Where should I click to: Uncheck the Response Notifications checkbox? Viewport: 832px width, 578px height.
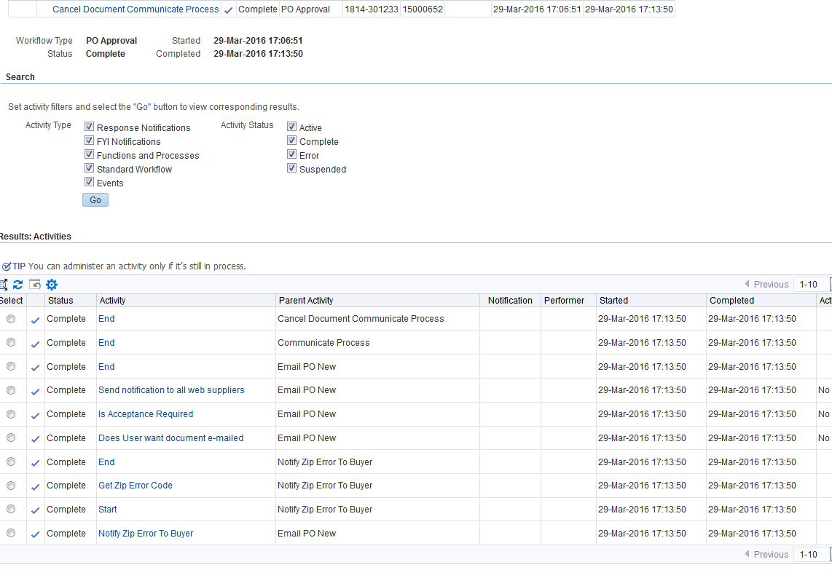tap(90, 127)
